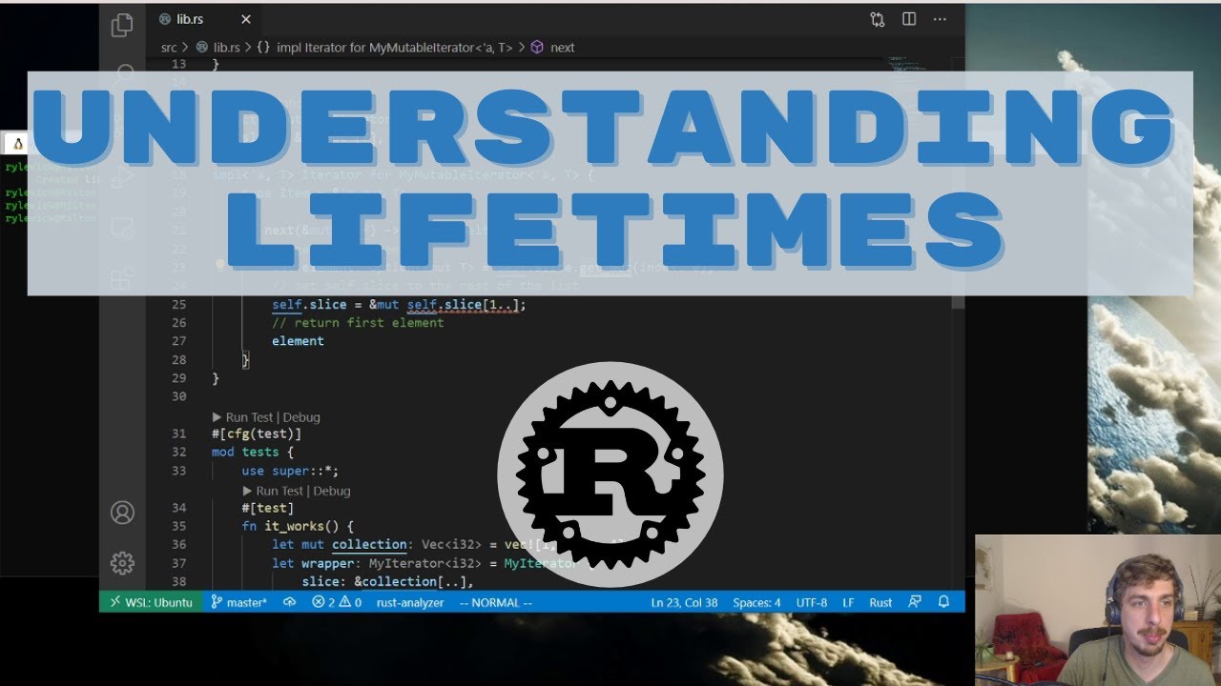Close the lib.rs editor tab
Image resolution: width=1221 pixels, height=686 pixels.
pyautogui.click(x=246, y=19)
